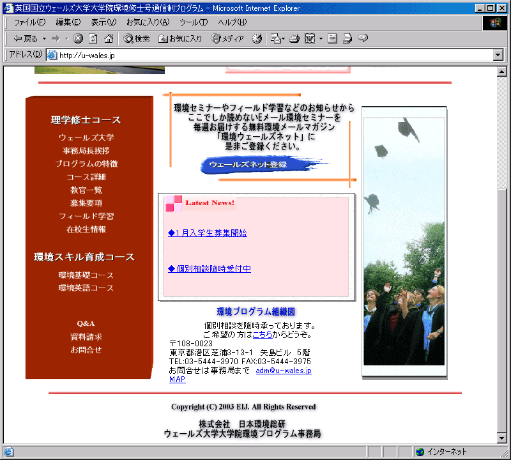Click the Mail toolbar icon
This screenshot has width=511, height=460.
point(277,38)
